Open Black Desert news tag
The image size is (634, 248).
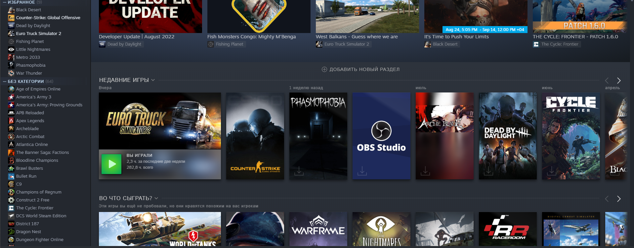click(x=442, y=44)
